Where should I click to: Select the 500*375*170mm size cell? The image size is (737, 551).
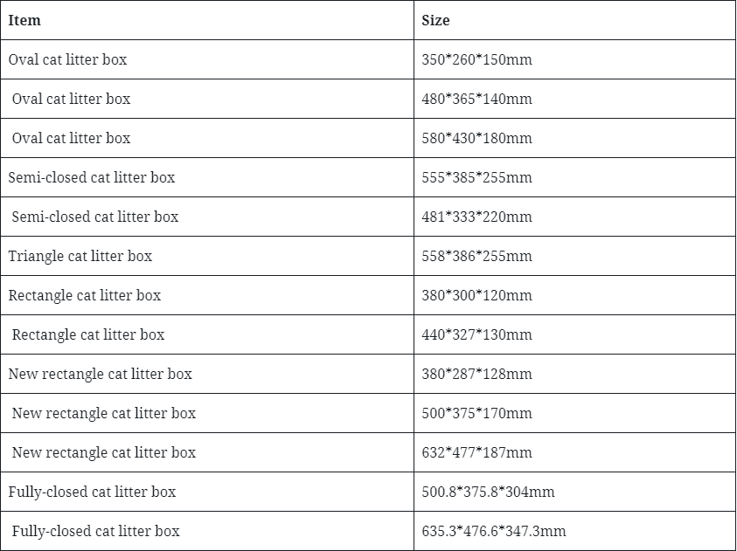(476, 413)
